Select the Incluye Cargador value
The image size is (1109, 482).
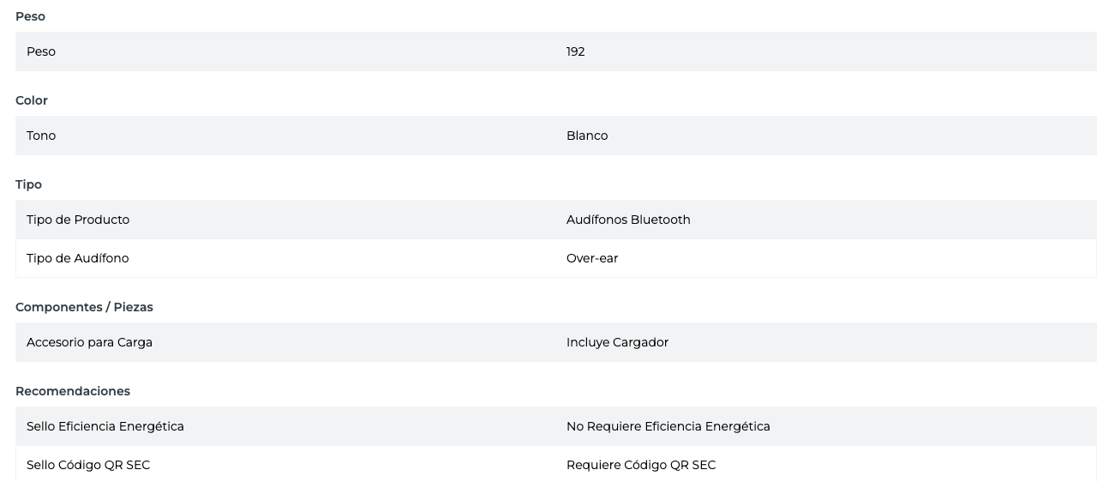(x=617, y=342)
